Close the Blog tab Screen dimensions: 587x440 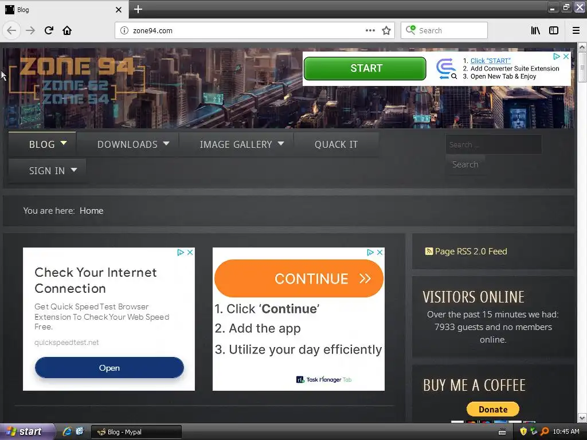118,10
